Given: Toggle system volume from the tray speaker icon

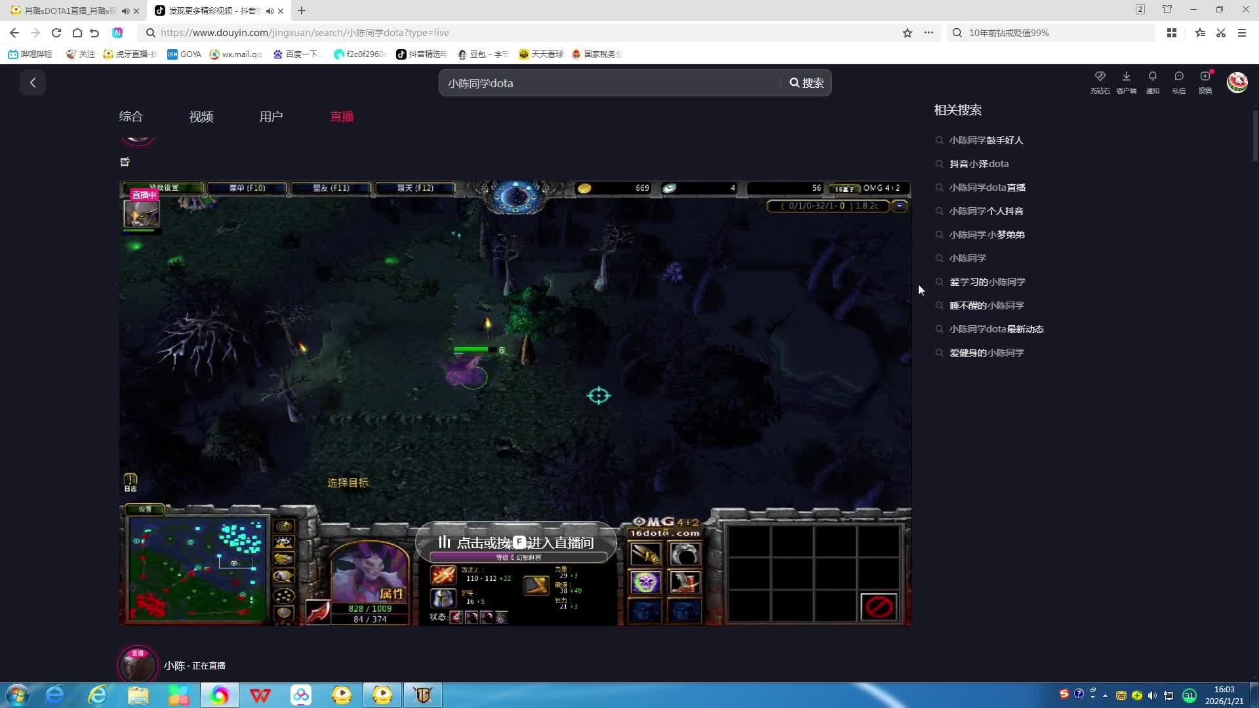Looking at the screenshot, I should (1152, 696).
